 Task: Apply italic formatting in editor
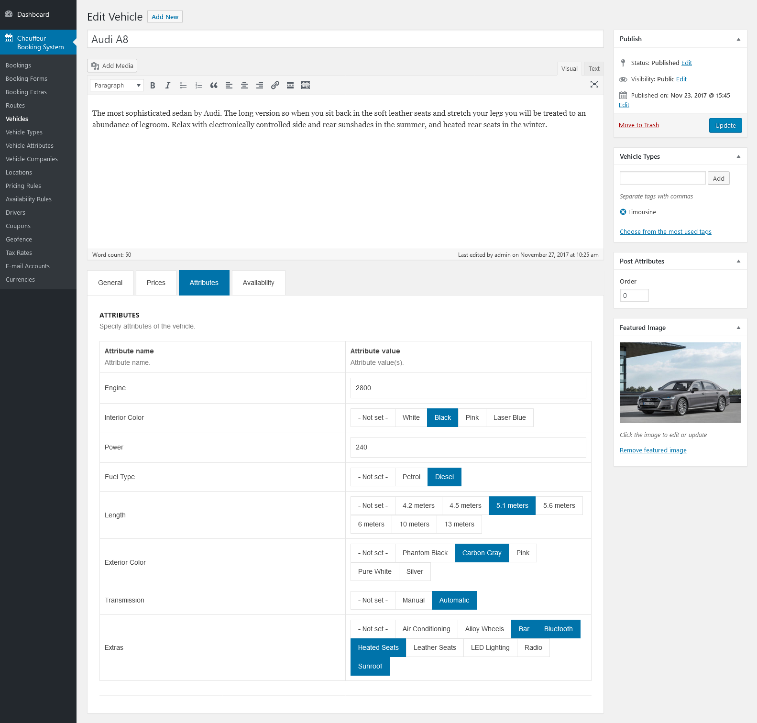pyautogui.click(x=168, y=86)
